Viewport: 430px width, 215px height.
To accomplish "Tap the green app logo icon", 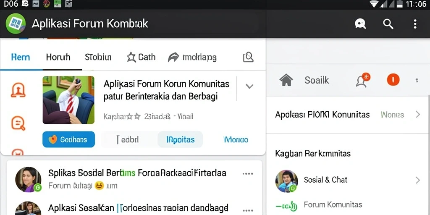I will (16, 24).
